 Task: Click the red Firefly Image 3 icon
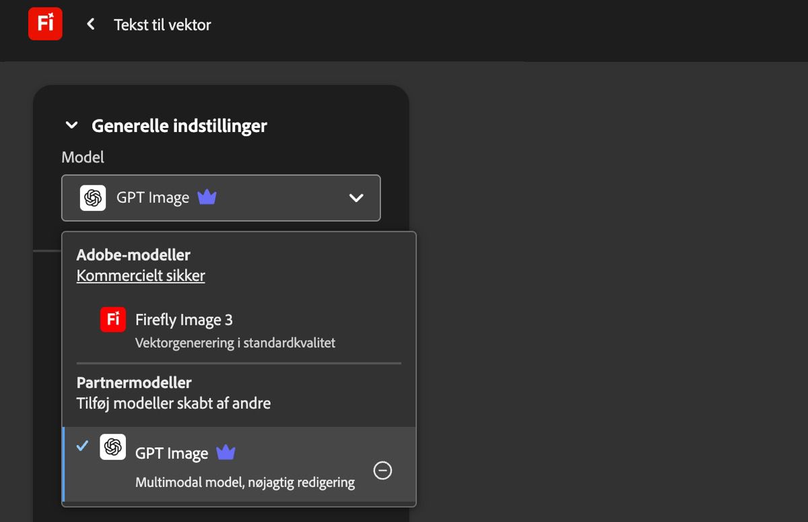(113, 319)
